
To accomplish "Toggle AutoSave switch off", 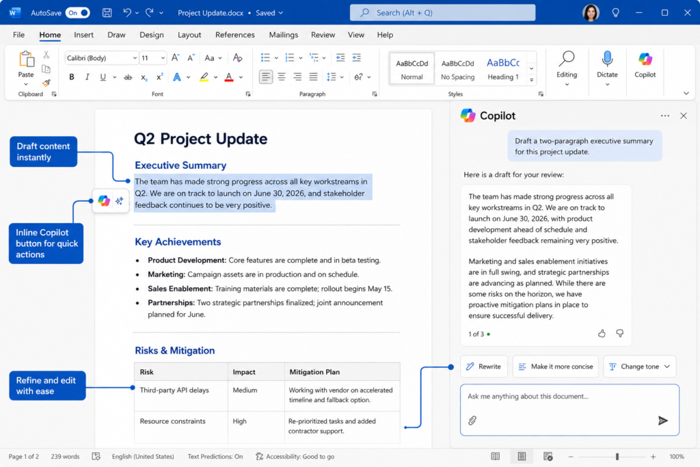I will coord(78,12).
